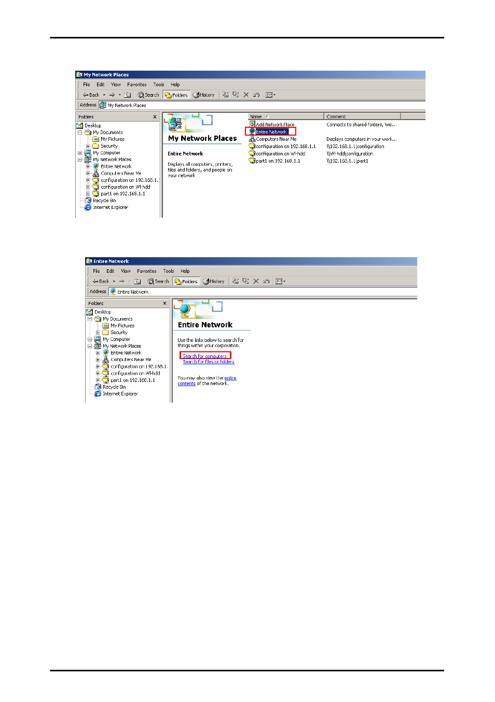Screen dimensions: 495x702
Task: Click Undo icon in My Network Places toolbar
Action: (x=256, y=95)
